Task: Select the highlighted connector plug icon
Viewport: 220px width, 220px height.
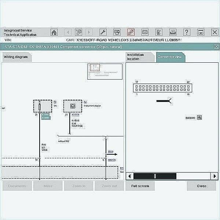Action: click(131, 32)
